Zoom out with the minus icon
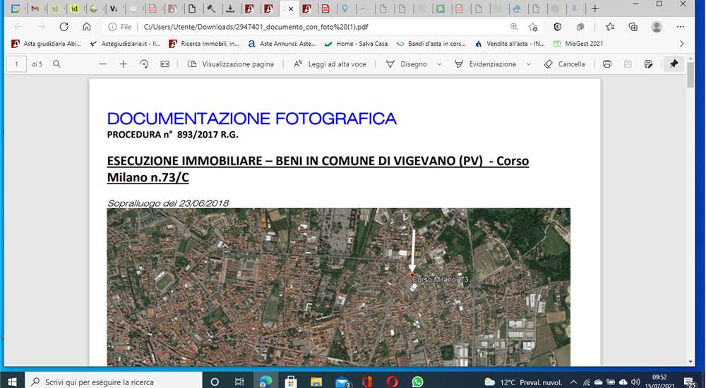Image resolution: width=706 pixels, height=388 pixels. click(102, 64)
